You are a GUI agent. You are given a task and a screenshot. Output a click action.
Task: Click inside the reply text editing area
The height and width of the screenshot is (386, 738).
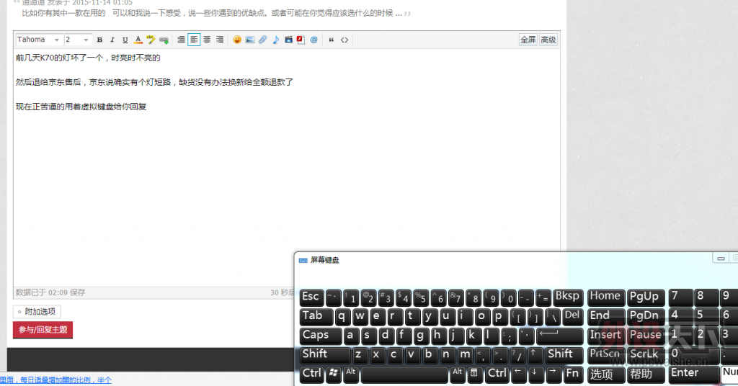216,180
